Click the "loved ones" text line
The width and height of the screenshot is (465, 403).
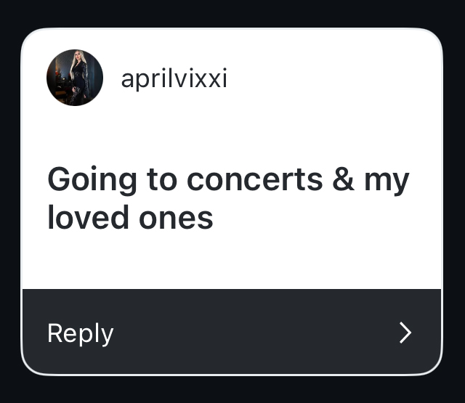130,217
